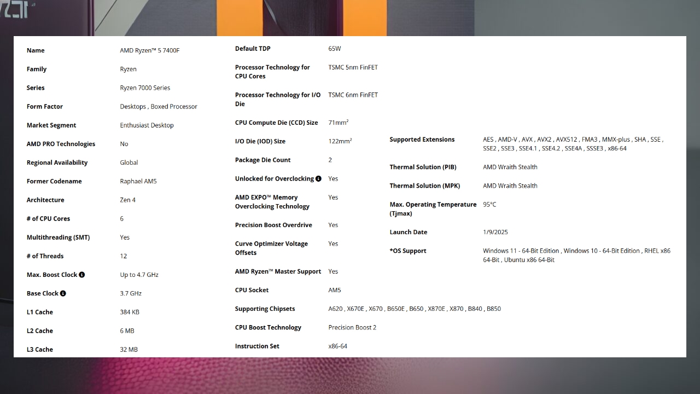
Task: Select the No value for AMD PRO Technologies
Action: click(x=124, y=144)
